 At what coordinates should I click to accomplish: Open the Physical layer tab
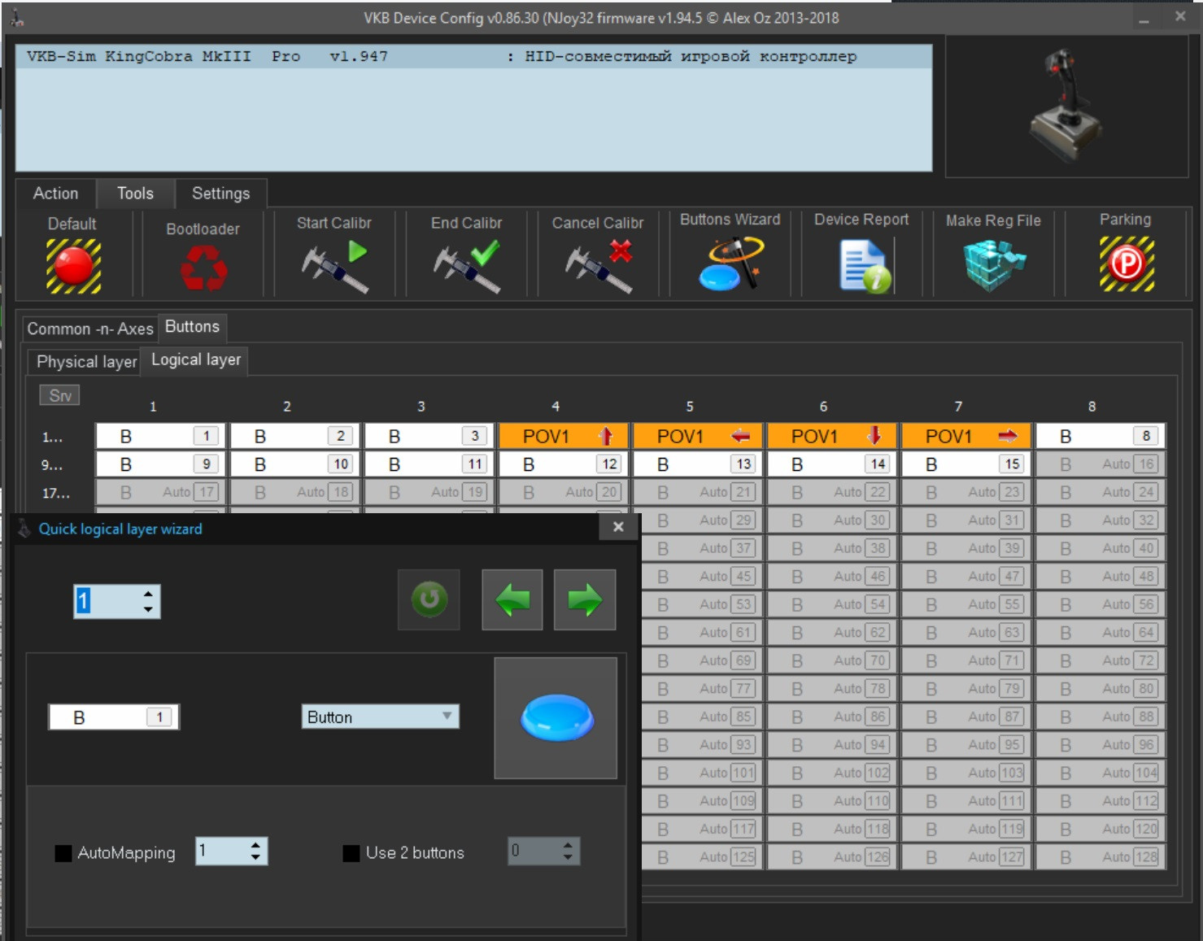86,362
